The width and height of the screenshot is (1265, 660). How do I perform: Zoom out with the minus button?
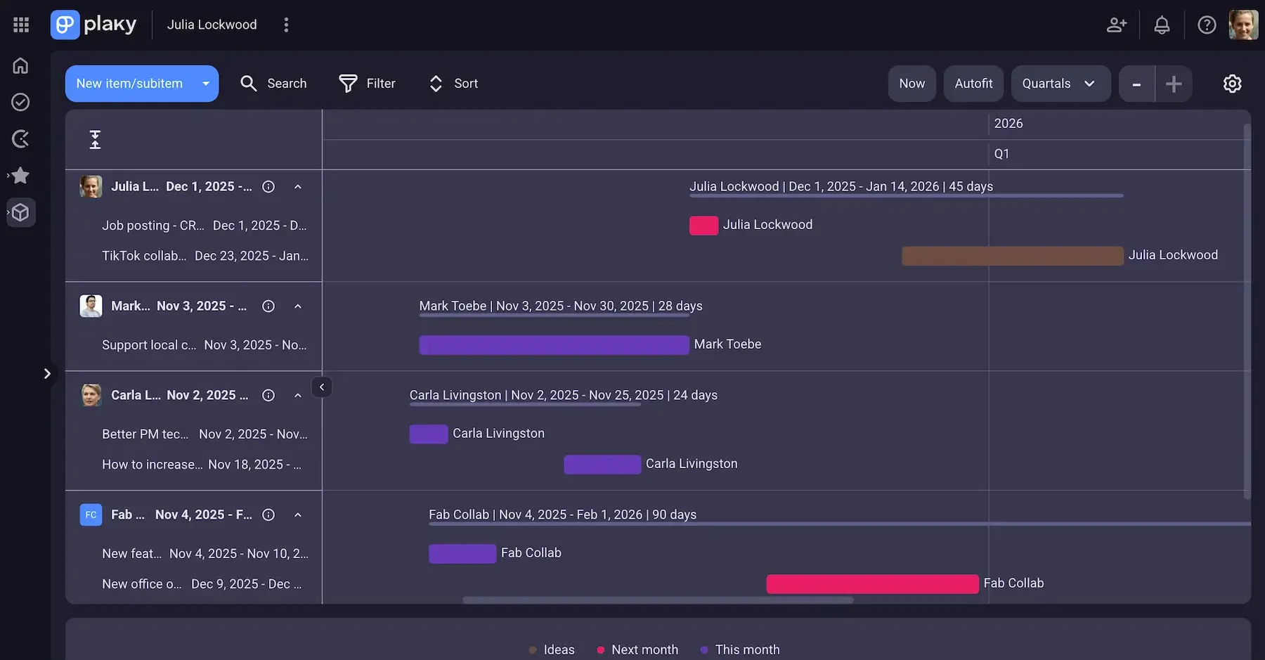click(1136, 84)
